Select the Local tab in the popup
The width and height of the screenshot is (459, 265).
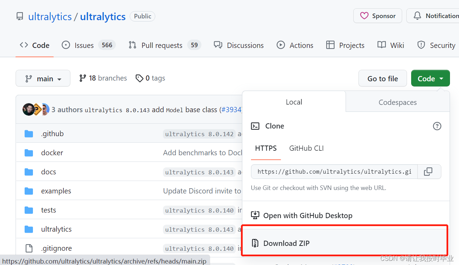pos(294,102)
